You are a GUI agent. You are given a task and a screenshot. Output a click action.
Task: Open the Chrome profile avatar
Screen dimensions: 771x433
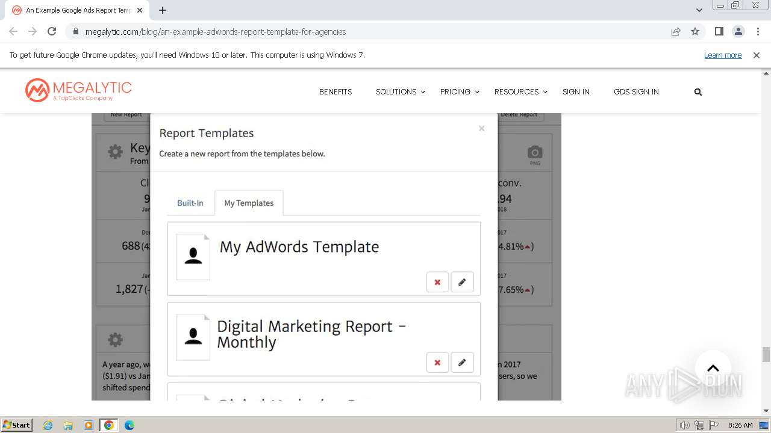(738, 31)
